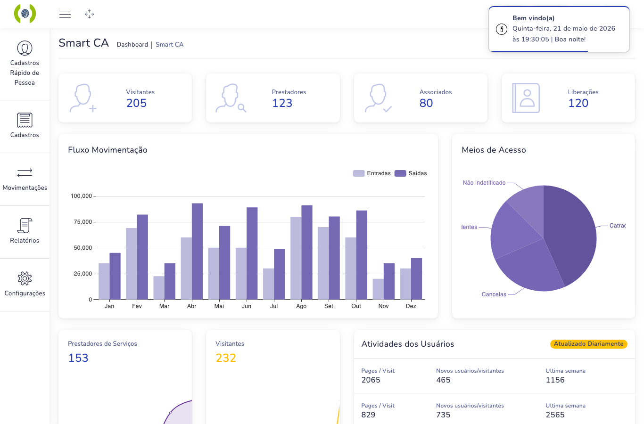Open the Relatórios scroll icon
The width and height of the screenshot is (644, 424).
[25, 226]
